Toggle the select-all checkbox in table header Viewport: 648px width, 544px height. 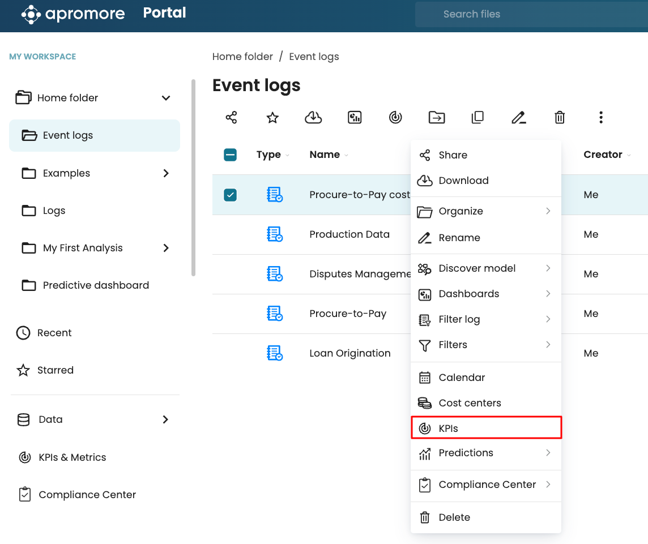[230, 155]
